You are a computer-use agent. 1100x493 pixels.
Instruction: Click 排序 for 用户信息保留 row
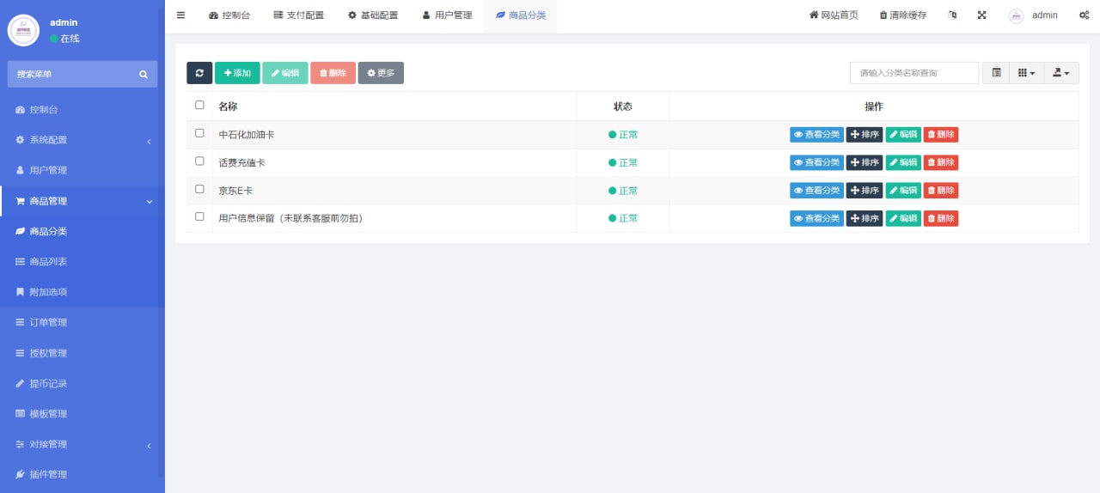[865, 218]
